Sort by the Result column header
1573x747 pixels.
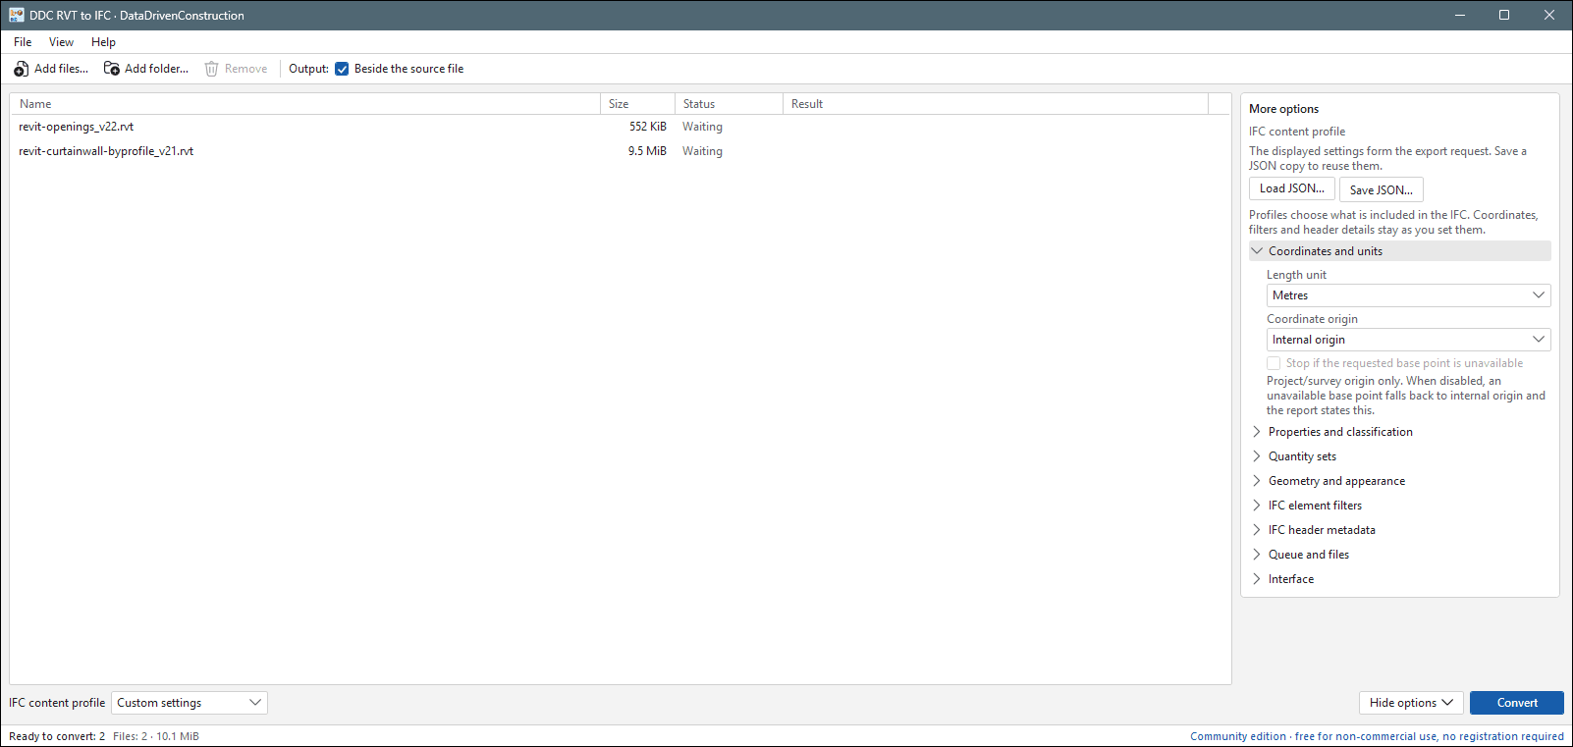pos(995,104)
